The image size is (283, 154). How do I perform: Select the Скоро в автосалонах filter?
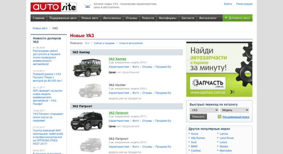pyautogui.click(x=131, y=43)
